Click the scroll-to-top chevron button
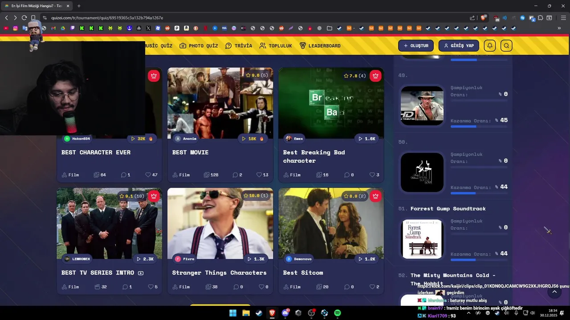Screen dimensions: 570x320 (554, 292)
